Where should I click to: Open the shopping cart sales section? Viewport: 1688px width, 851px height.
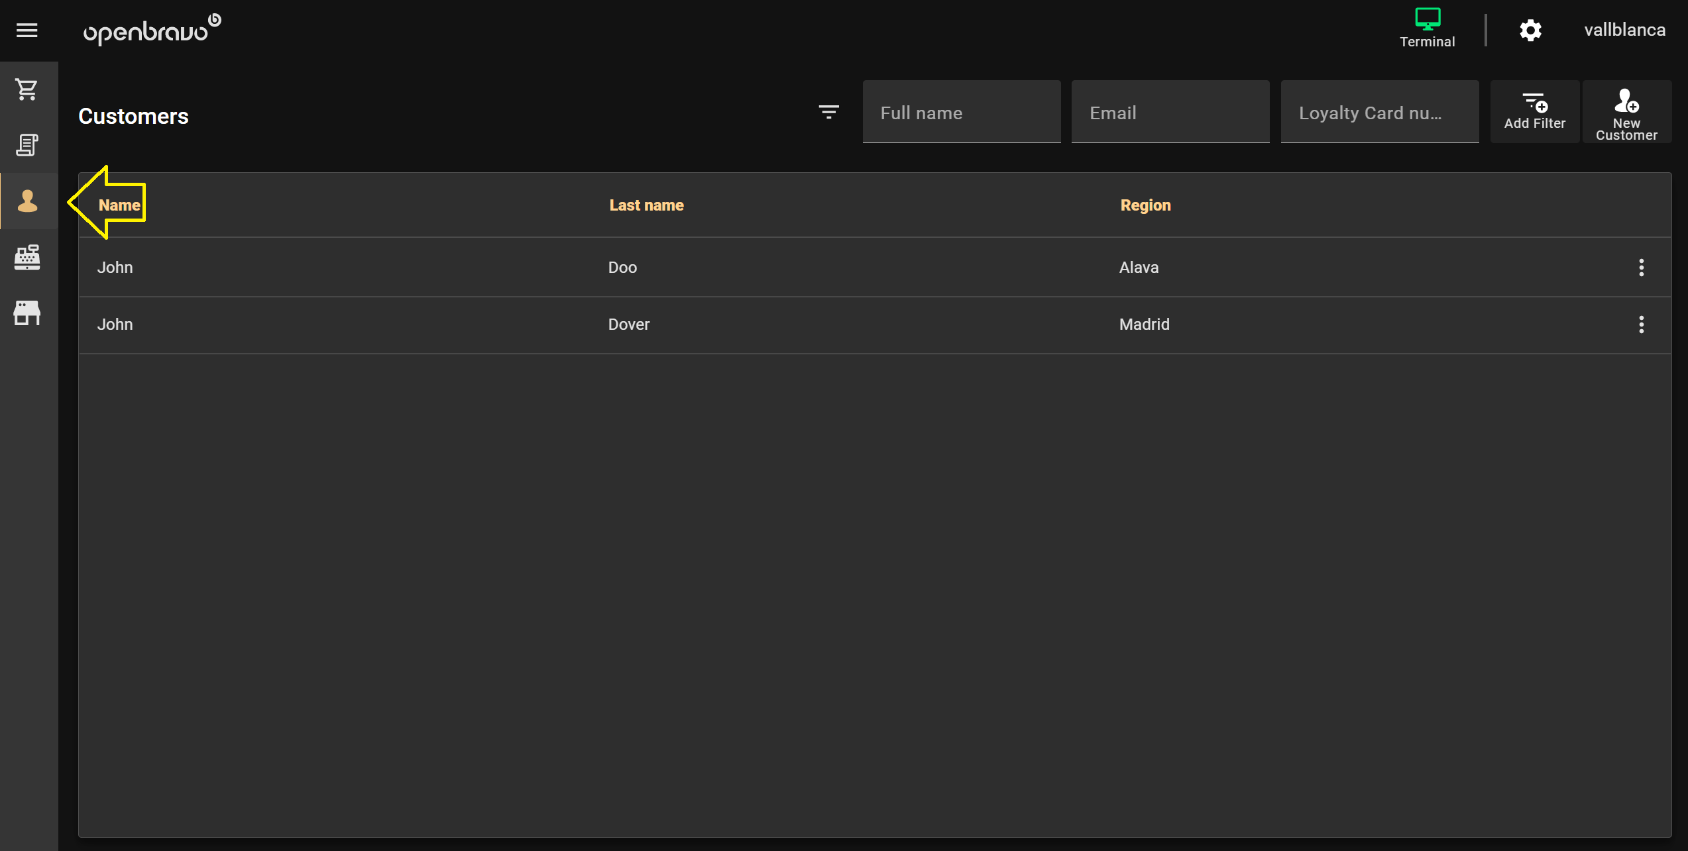pyautogui.click(x=27, y=89)
